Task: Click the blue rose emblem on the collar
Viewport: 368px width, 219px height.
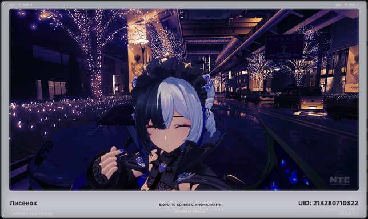Action: (x=141, y=161)
